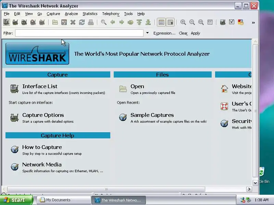Image resolution: width=274 pixels, height=205 pixels.
Task: Open the File menu
Action: pyautogui.click(x=7, y=14)
